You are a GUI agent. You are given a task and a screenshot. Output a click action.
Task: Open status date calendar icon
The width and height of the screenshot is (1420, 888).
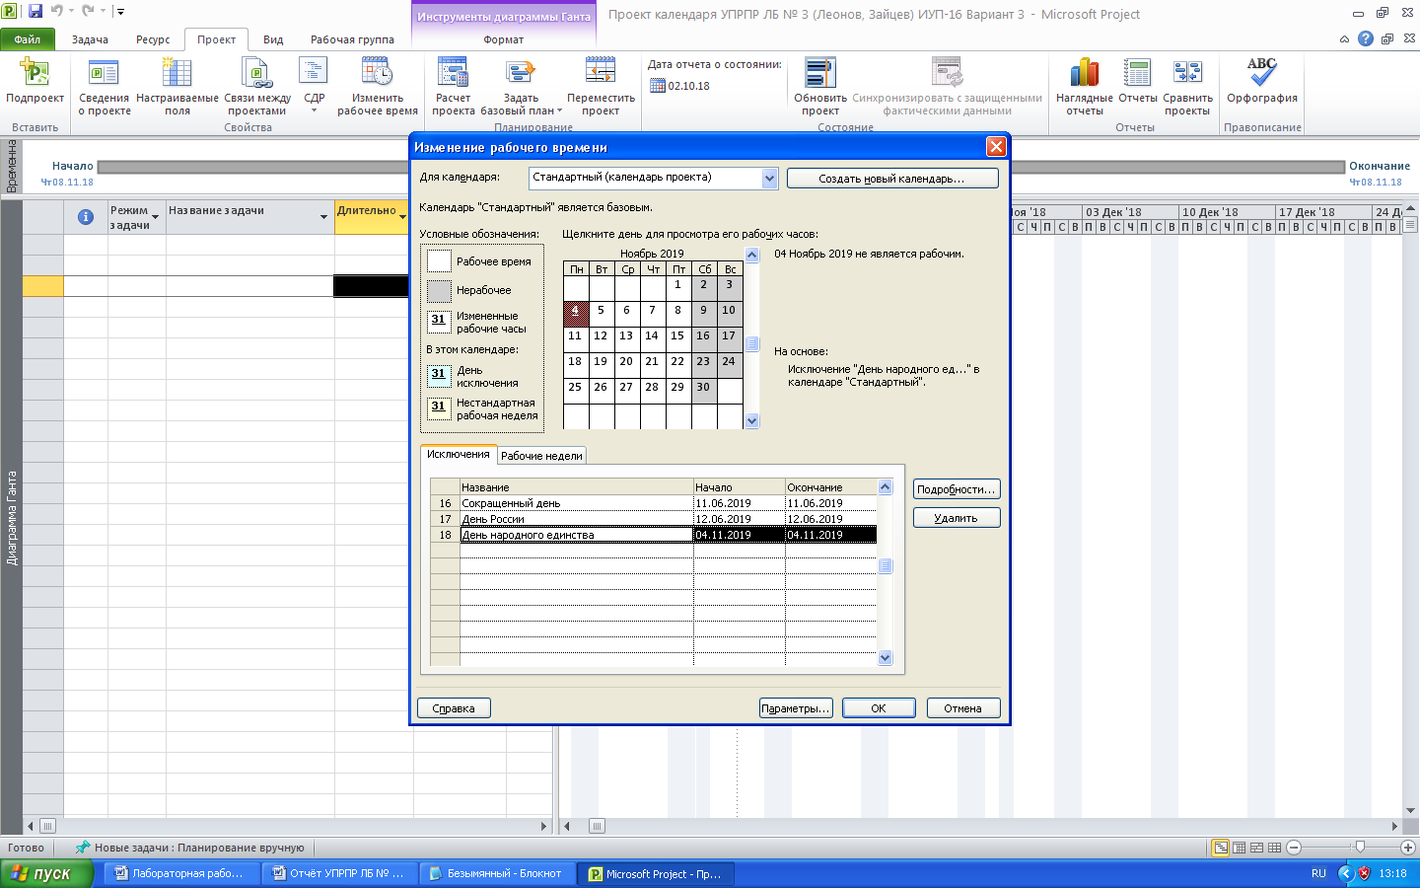[658, 86]
